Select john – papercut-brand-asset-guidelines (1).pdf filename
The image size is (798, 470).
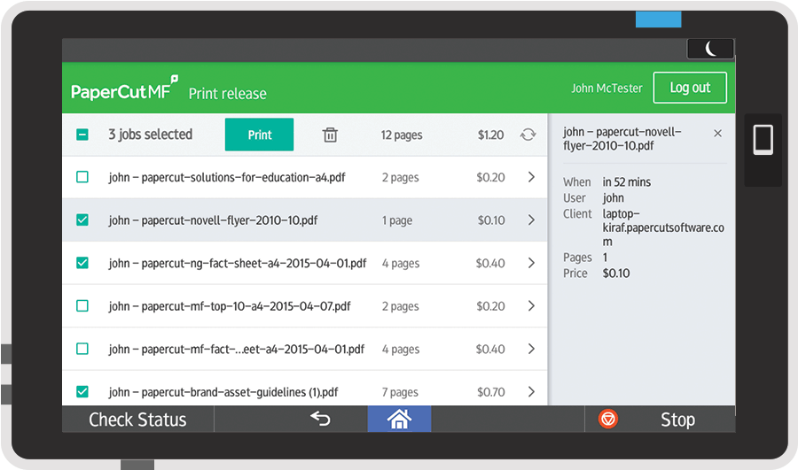(223, 392)
